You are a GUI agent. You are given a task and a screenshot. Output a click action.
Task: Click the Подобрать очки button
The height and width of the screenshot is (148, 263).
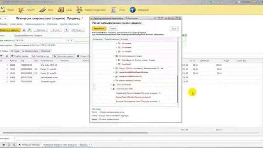point(41,56)
